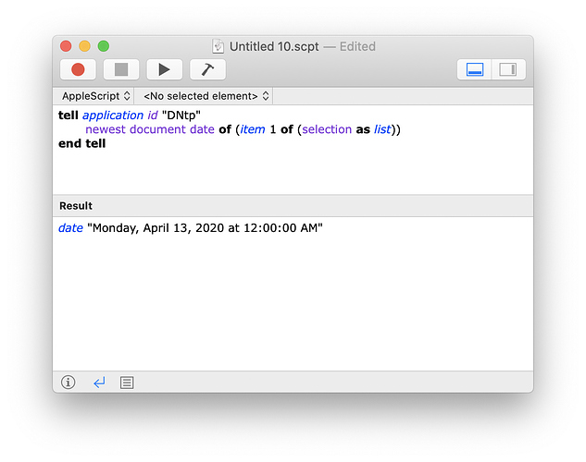Minimize the window with yellow button
This screenshot has width=586, height=462.
click(84, 45)
